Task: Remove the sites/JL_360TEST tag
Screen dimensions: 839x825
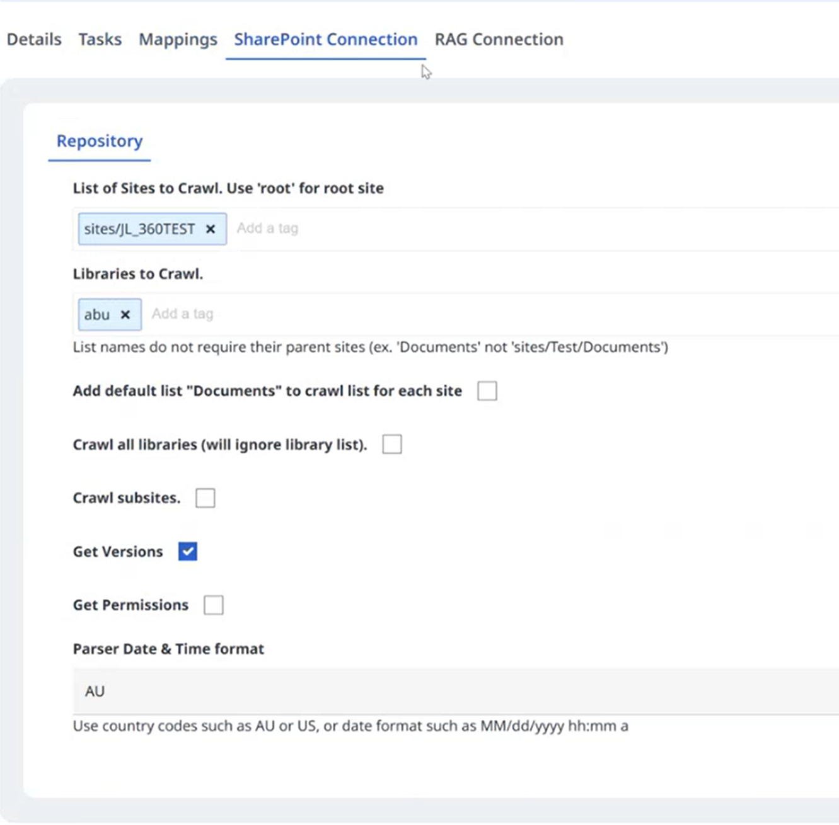Action: [211, 229]
